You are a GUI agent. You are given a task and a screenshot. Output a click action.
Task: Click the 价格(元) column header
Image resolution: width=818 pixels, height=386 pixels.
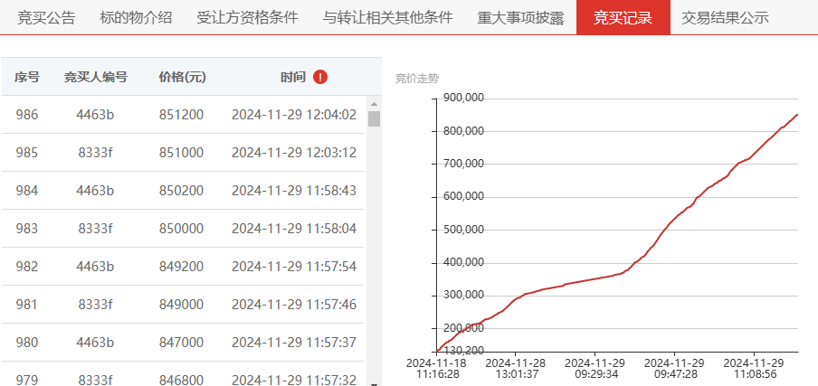point(182,77)
